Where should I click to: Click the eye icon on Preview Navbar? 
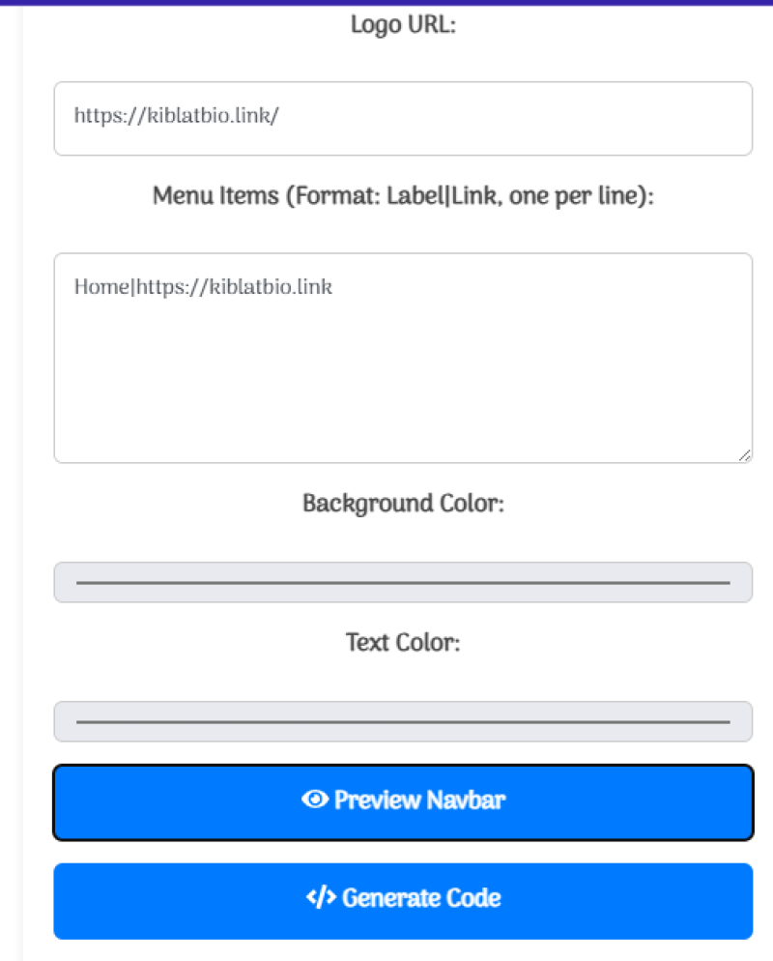(315, 800)
